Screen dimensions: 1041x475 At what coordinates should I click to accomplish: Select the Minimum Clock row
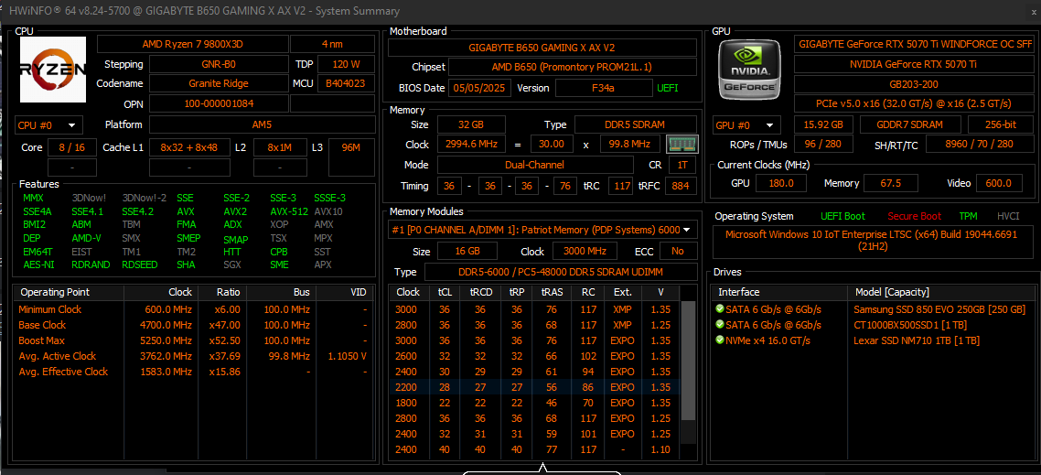pyautogui.click(x=192, y=309)
